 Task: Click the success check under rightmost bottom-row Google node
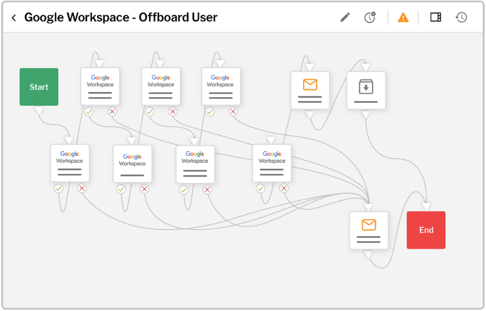(x=261, y=188)
